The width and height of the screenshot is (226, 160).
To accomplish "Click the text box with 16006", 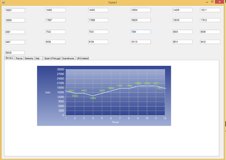I will pos(15,20).
